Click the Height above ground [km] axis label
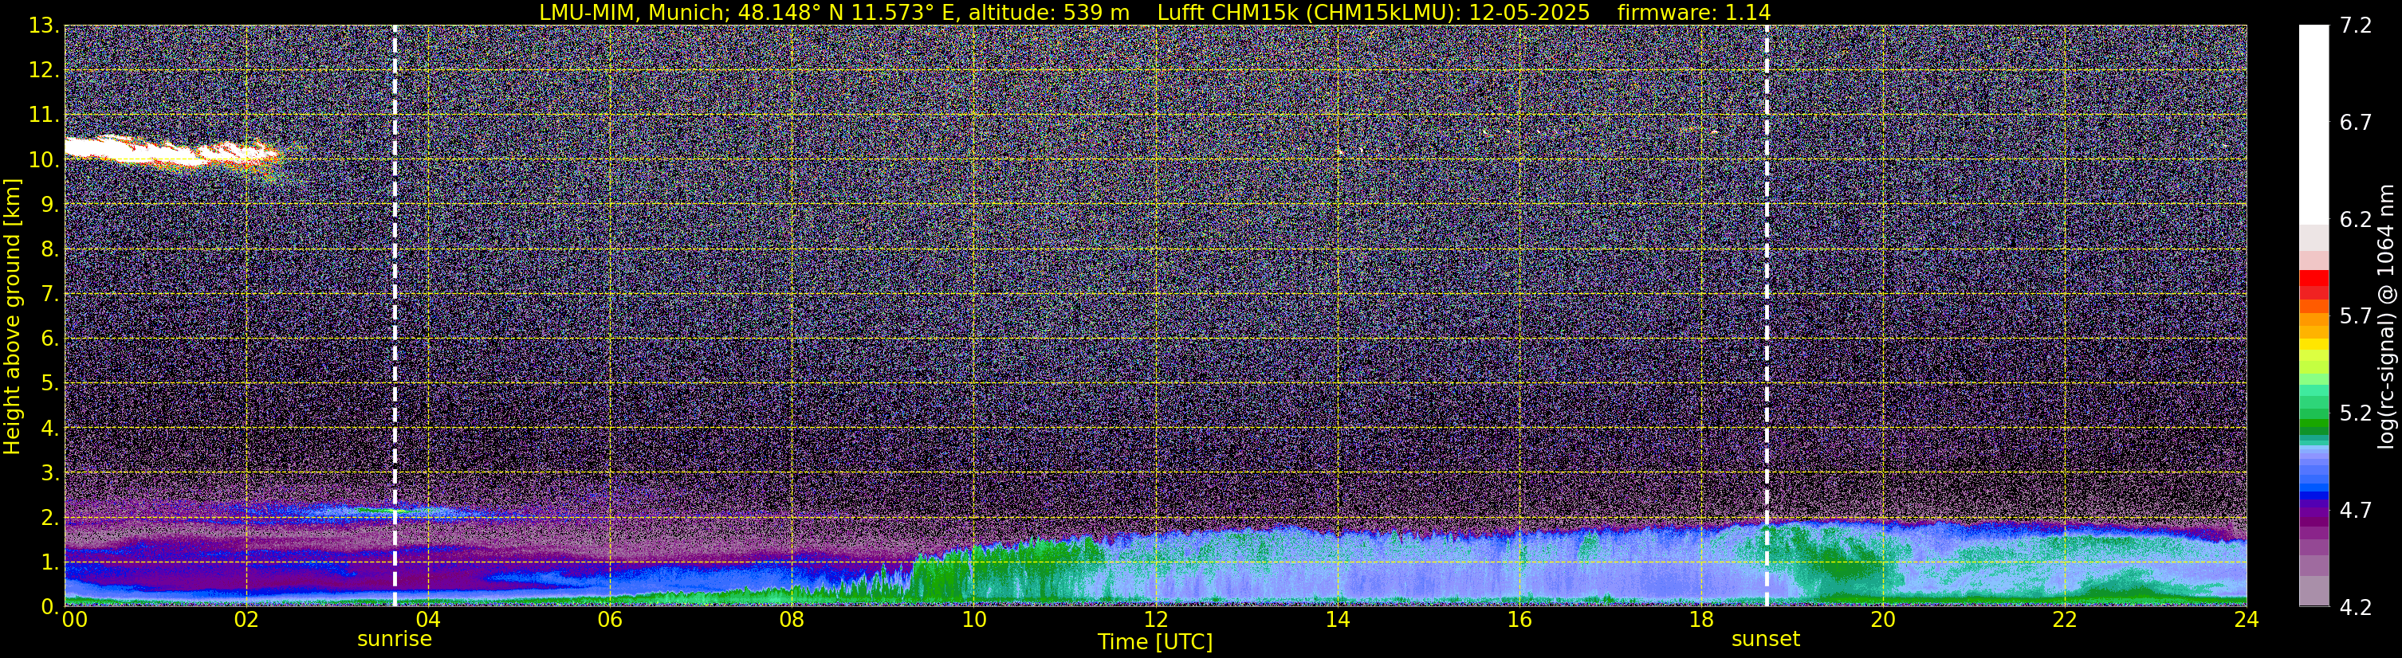The width and height of the screenshot is (2402, 658). 12,317
